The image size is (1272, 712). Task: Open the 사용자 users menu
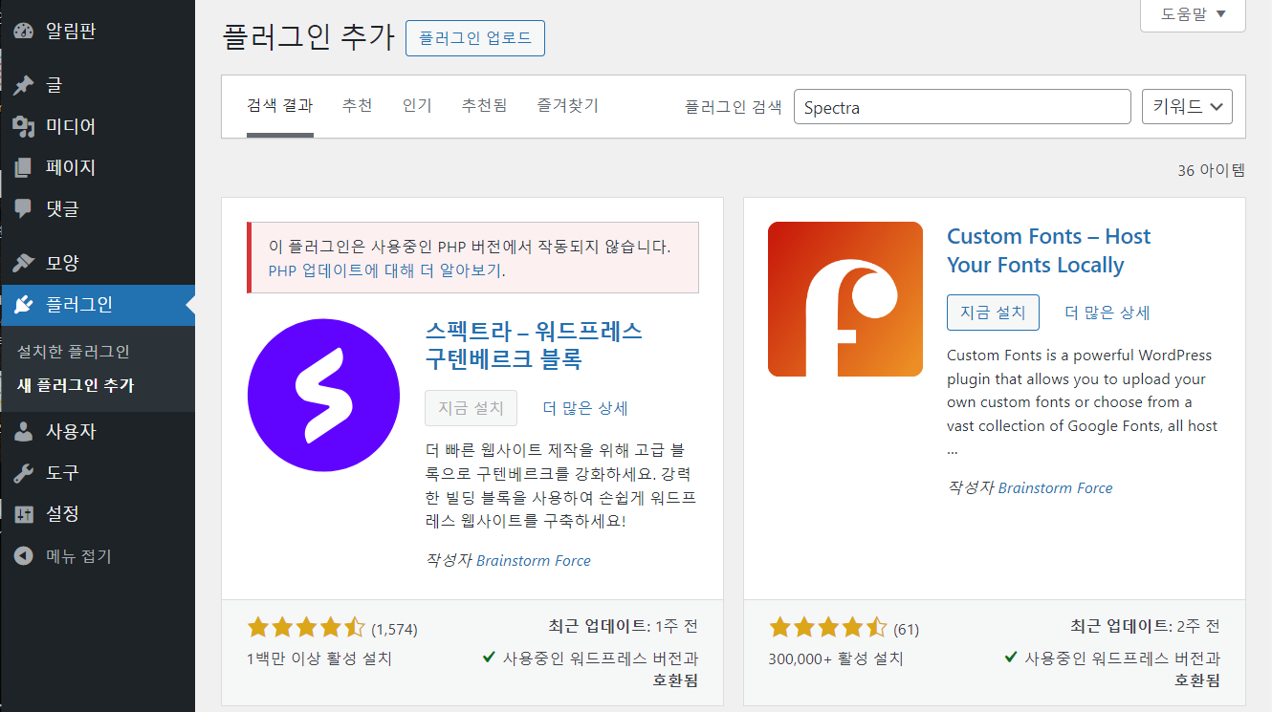[98, 431]
